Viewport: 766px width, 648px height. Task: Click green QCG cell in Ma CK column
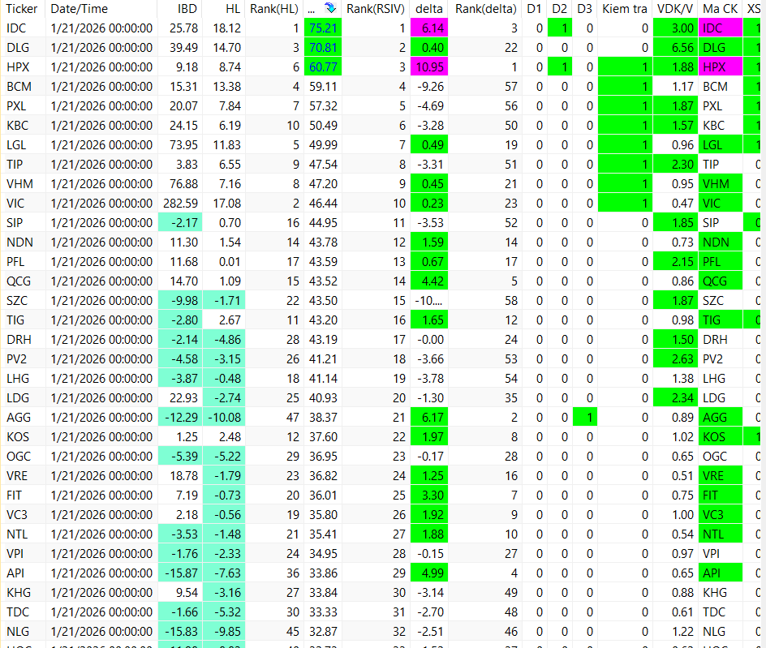pos(721,281)
